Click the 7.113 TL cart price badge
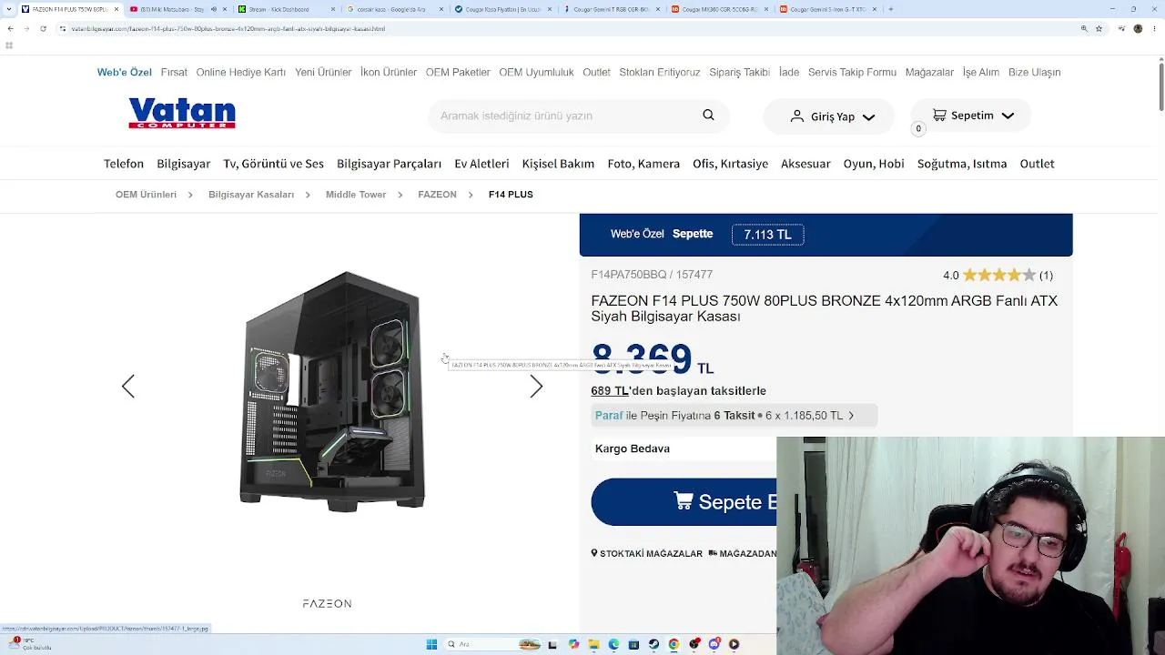Viewport: 1165px width, 655px height. 767,235
